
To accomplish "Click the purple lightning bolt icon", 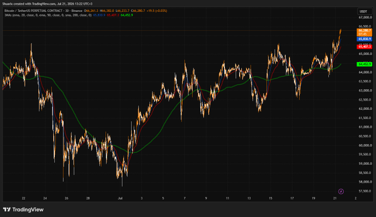I will point(341,192).
